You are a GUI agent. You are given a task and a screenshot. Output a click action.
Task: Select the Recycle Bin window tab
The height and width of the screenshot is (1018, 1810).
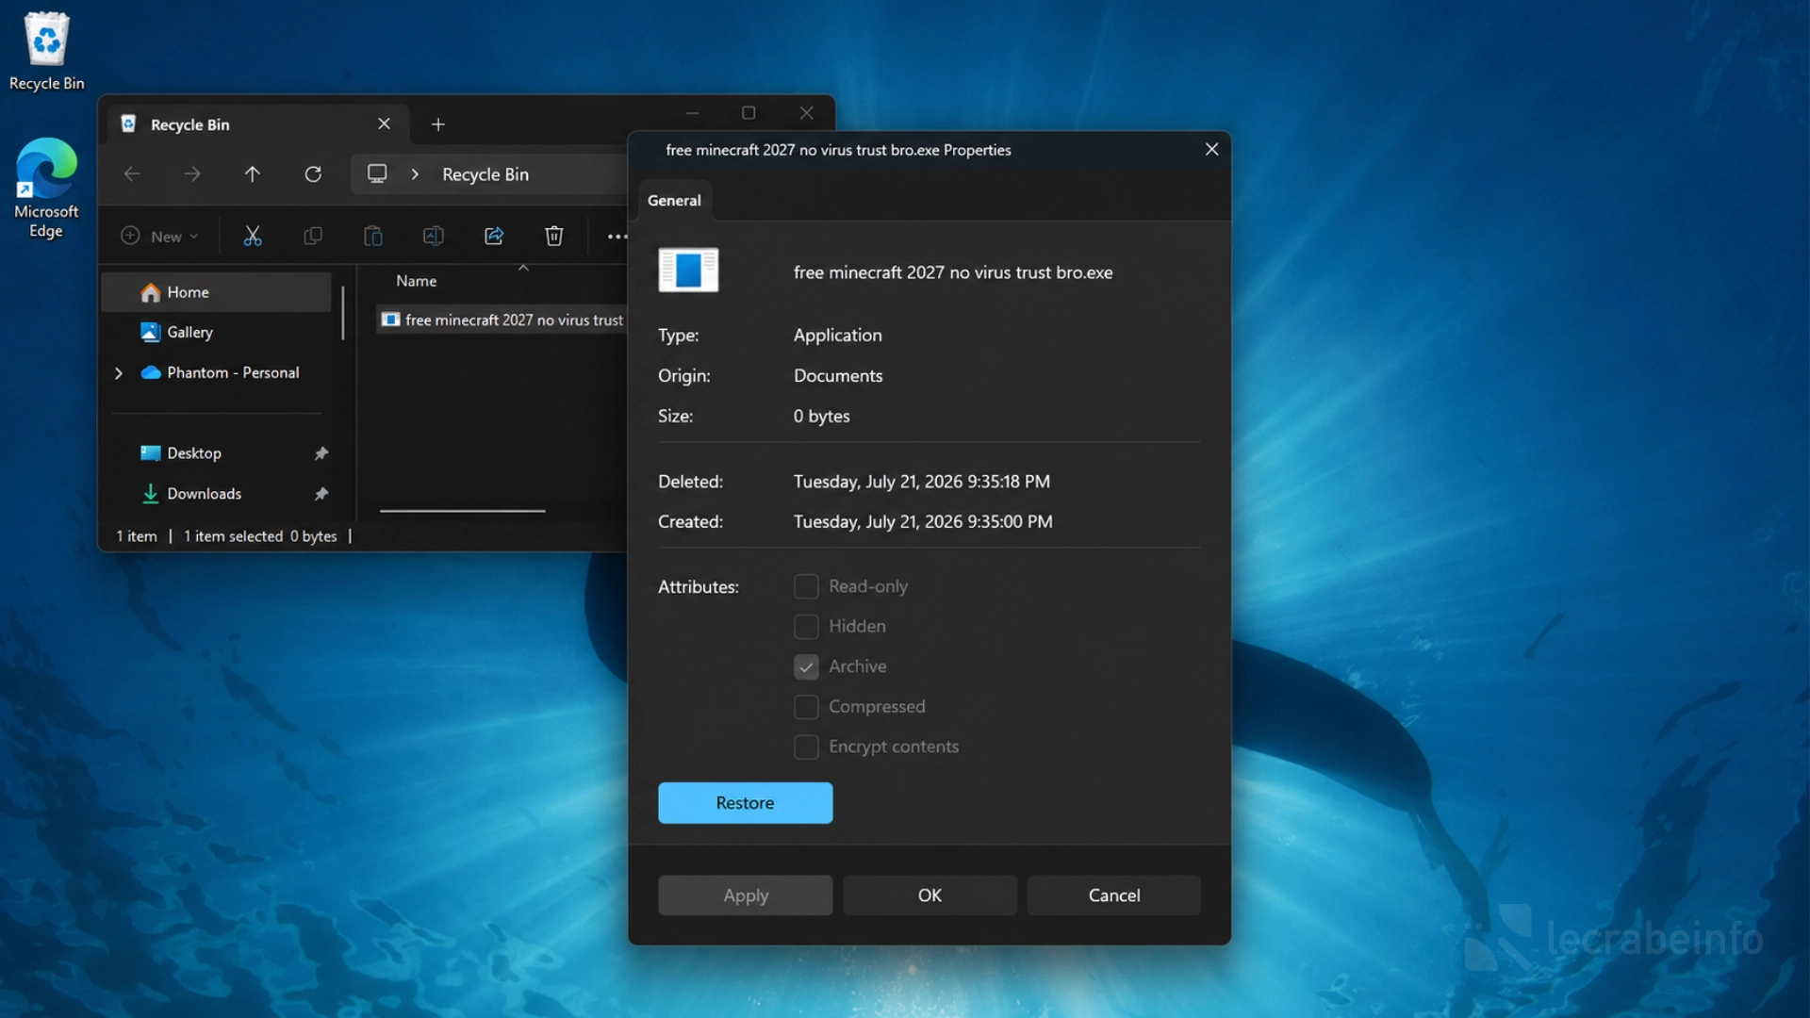tap(259, 124)
